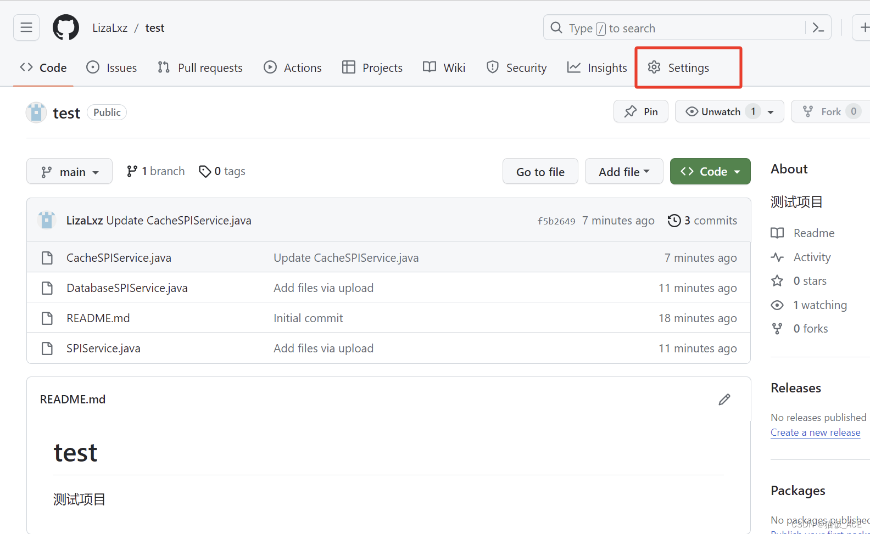The image size is (870, 534).
Task: Click the gear icon in Settings tab
Action: coord(654,67)
